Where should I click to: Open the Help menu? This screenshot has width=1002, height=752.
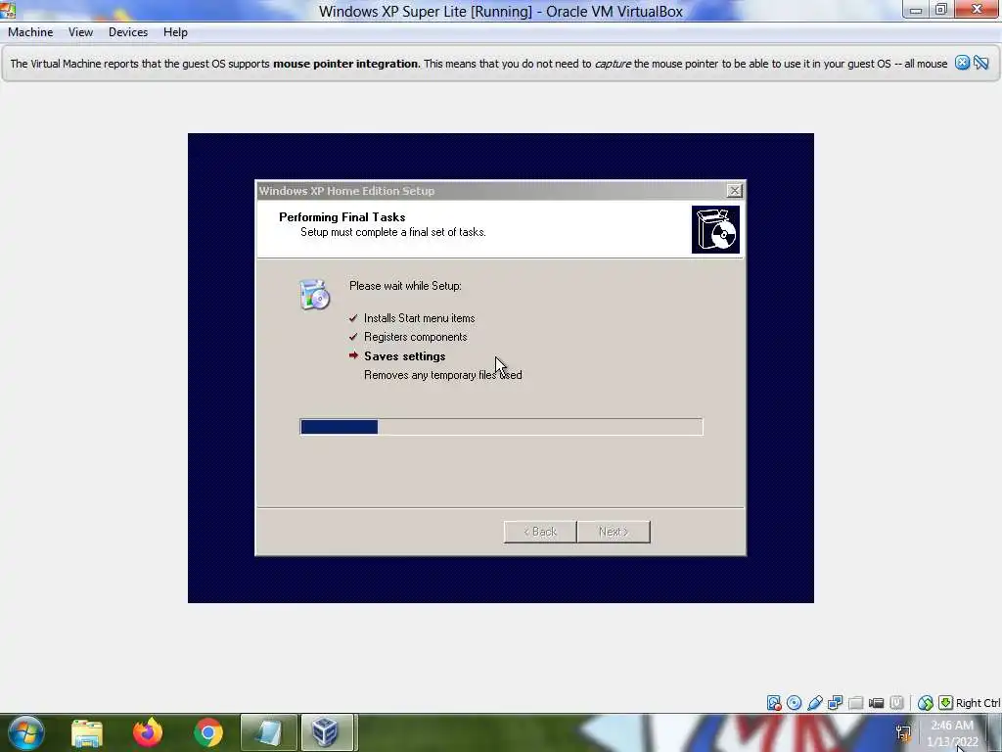tap(175, 32)
